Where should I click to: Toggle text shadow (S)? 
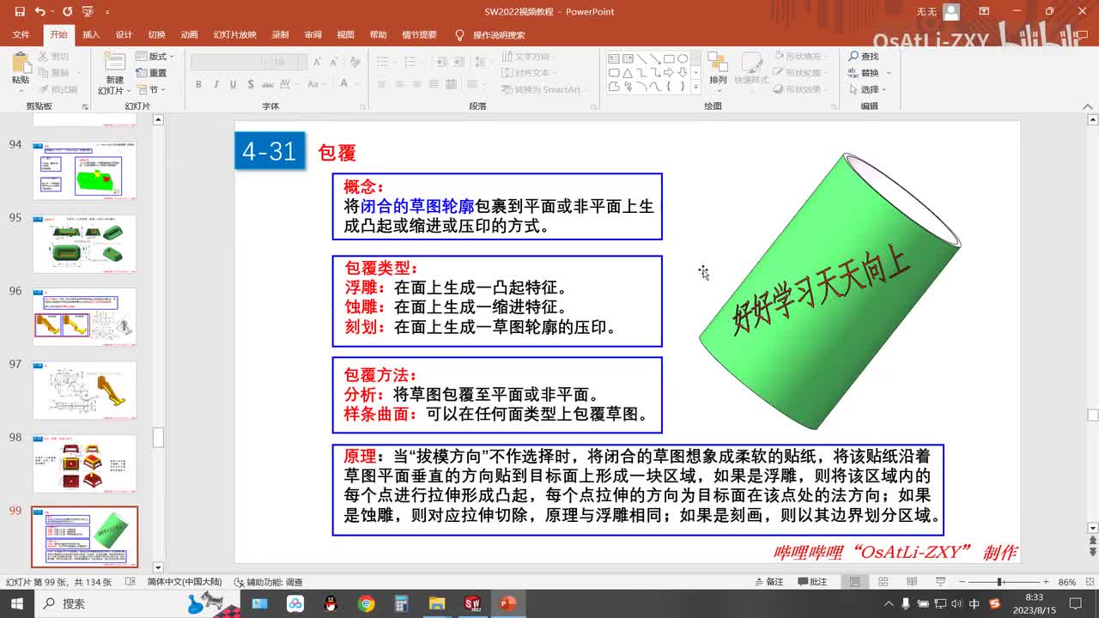point(250,84)
